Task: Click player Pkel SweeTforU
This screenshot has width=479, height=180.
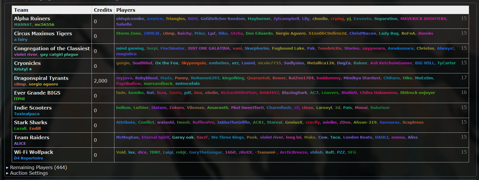Action: point(247,107)
